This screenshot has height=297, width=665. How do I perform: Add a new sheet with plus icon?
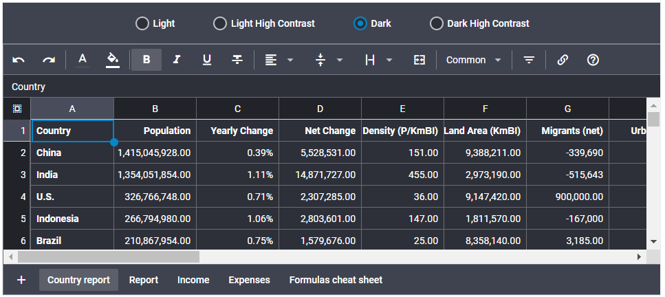click(21, 280)
